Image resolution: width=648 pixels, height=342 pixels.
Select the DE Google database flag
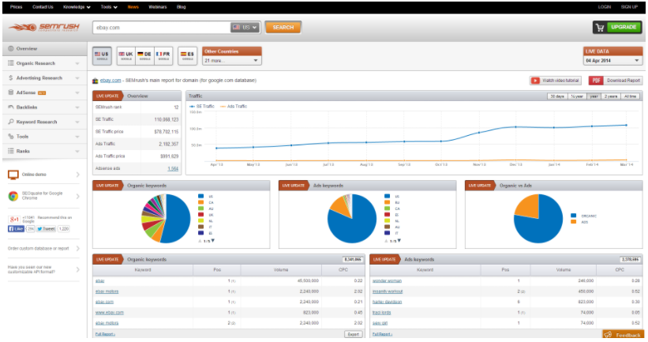144,56
